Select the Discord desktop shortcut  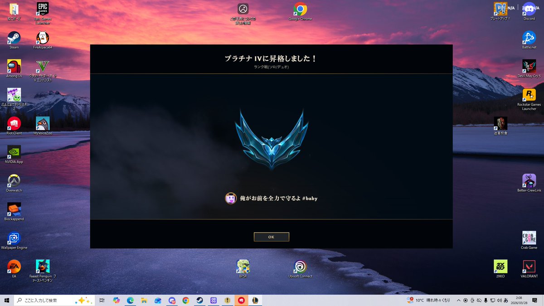(x=529, y=12)
